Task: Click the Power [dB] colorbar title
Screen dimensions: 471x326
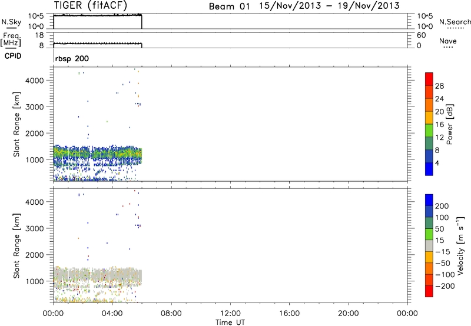Action: [x=450, y=124]
